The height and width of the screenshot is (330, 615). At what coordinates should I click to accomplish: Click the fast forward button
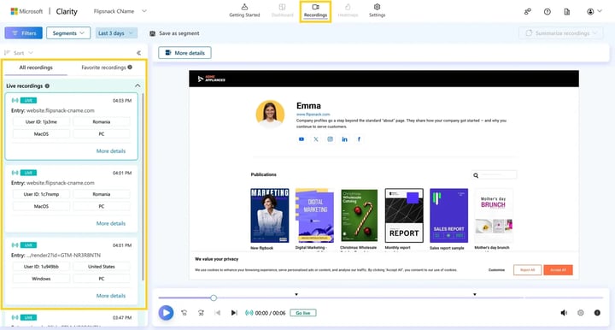[x=202, y=313]
